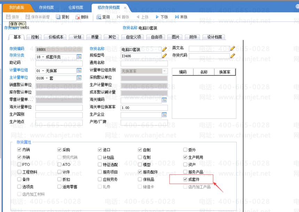Check the 工程物料 checkbox
Viewport: 299px width, 212px height.
tap(19, 172)
